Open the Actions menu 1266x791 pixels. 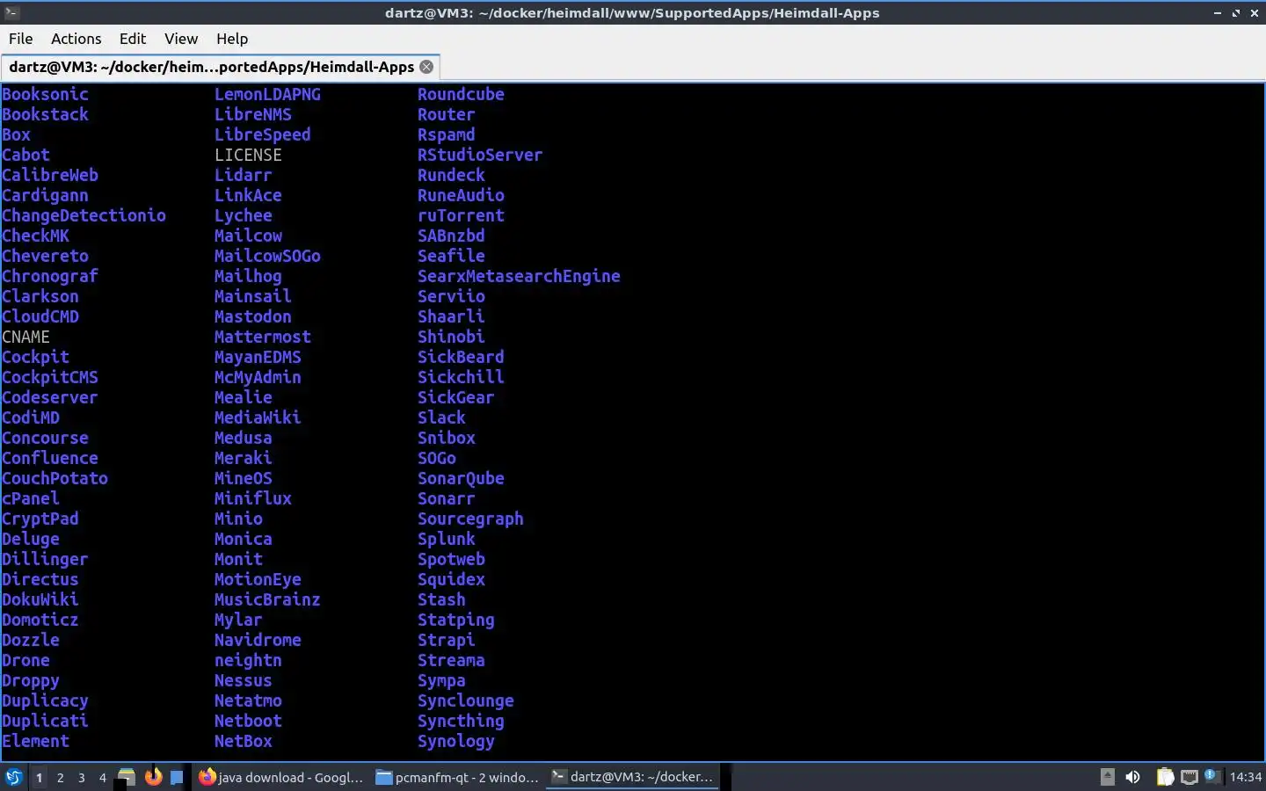coord(76,39)
